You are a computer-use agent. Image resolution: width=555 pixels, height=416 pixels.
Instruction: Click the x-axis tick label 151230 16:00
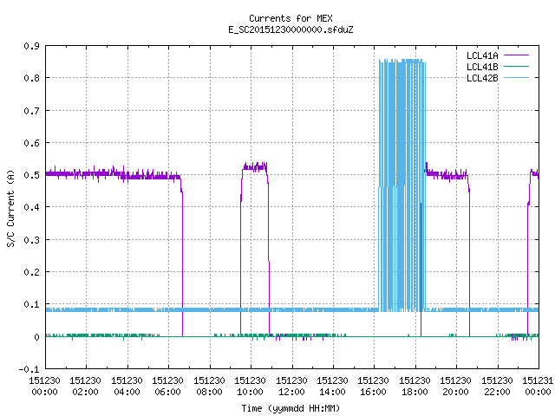click(x=374, y=387)
